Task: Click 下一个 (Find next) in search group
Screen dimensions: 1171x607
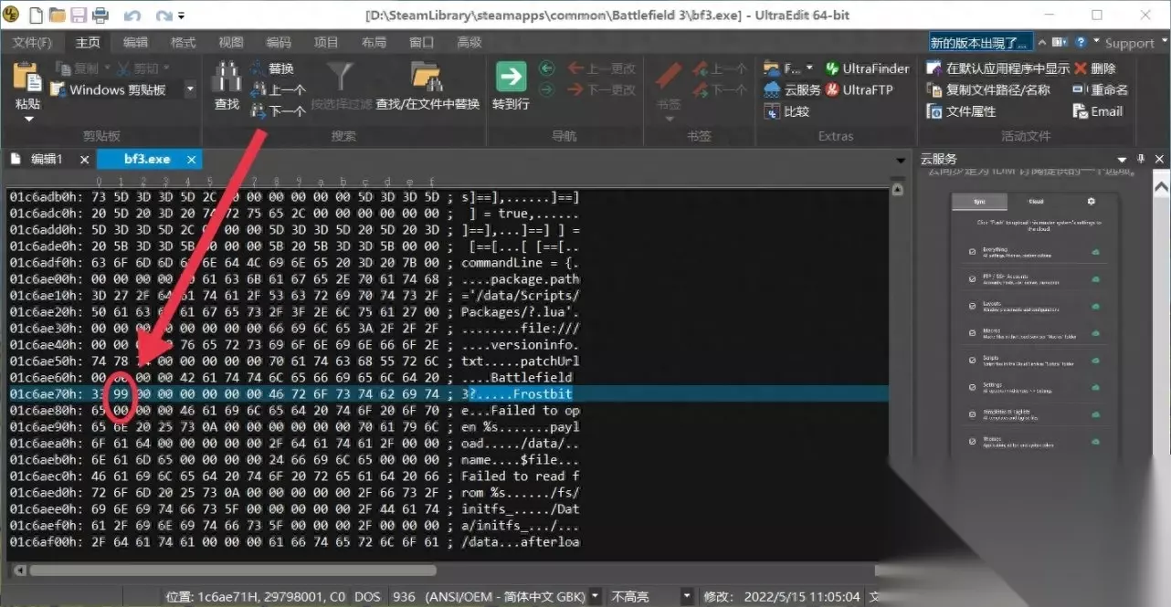Action: click(x=278, y=111)
